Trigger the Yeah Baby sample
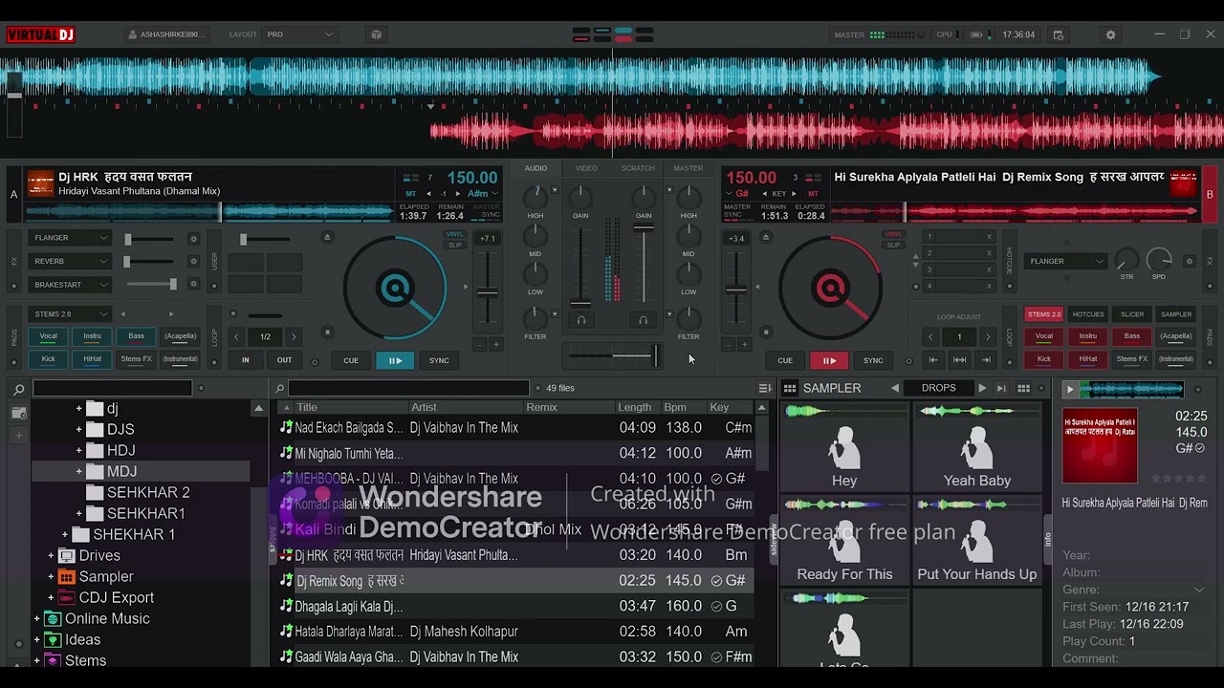The image size is (1224, 688). tap(977, 448)
